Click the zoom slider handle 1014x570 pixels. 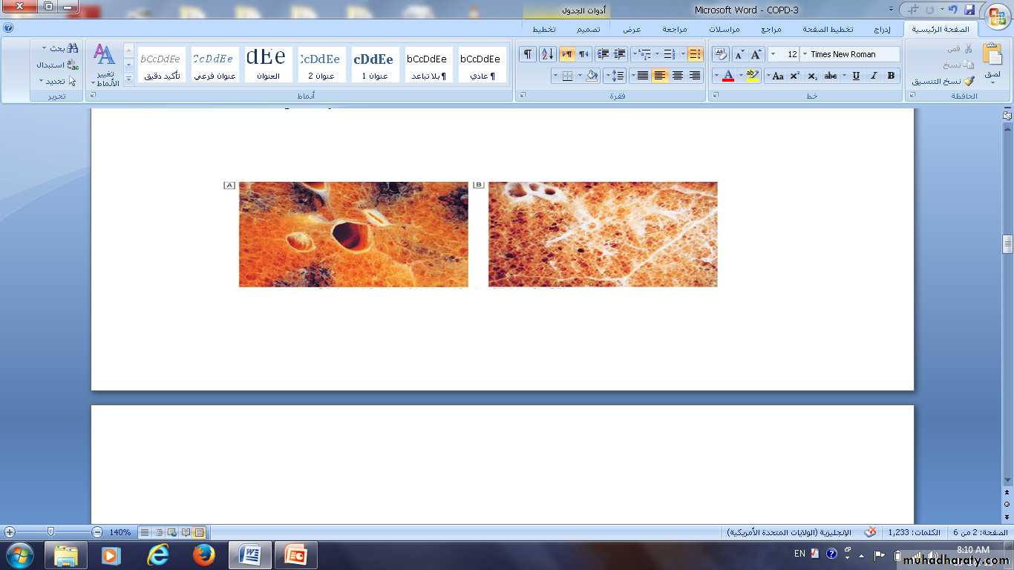[50, 532]
